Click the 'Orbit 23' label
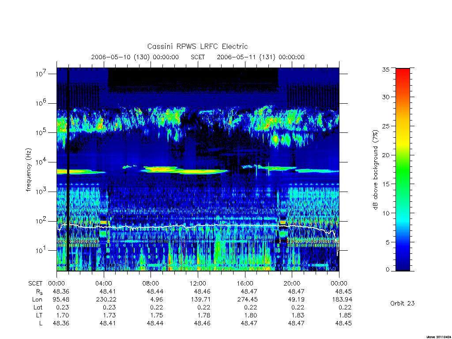452x339 pixels. pyautogui.click(x=402, y=303)
